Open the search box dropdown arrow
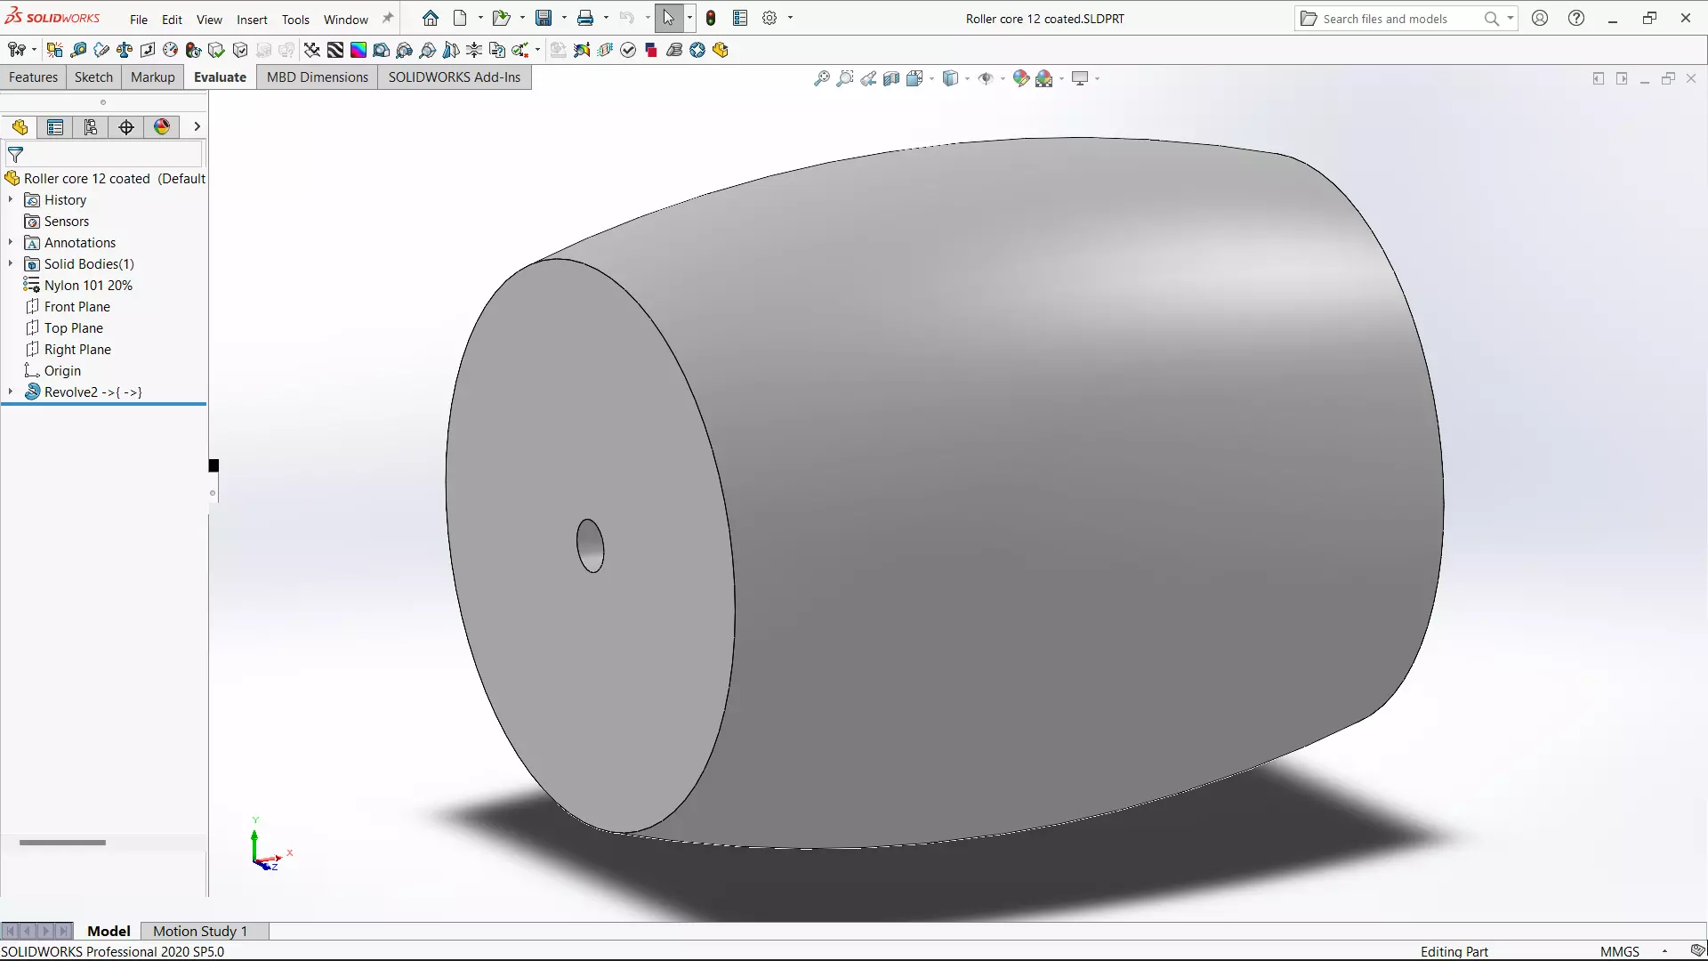This screenshot has width=1708, height=961. coord(1510,18)
